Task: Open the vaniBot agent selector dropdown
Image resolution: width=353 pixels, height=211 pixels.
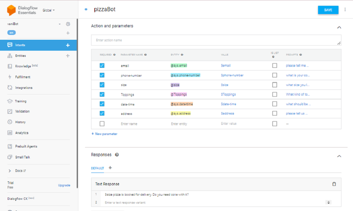Action: pos(60,24)
